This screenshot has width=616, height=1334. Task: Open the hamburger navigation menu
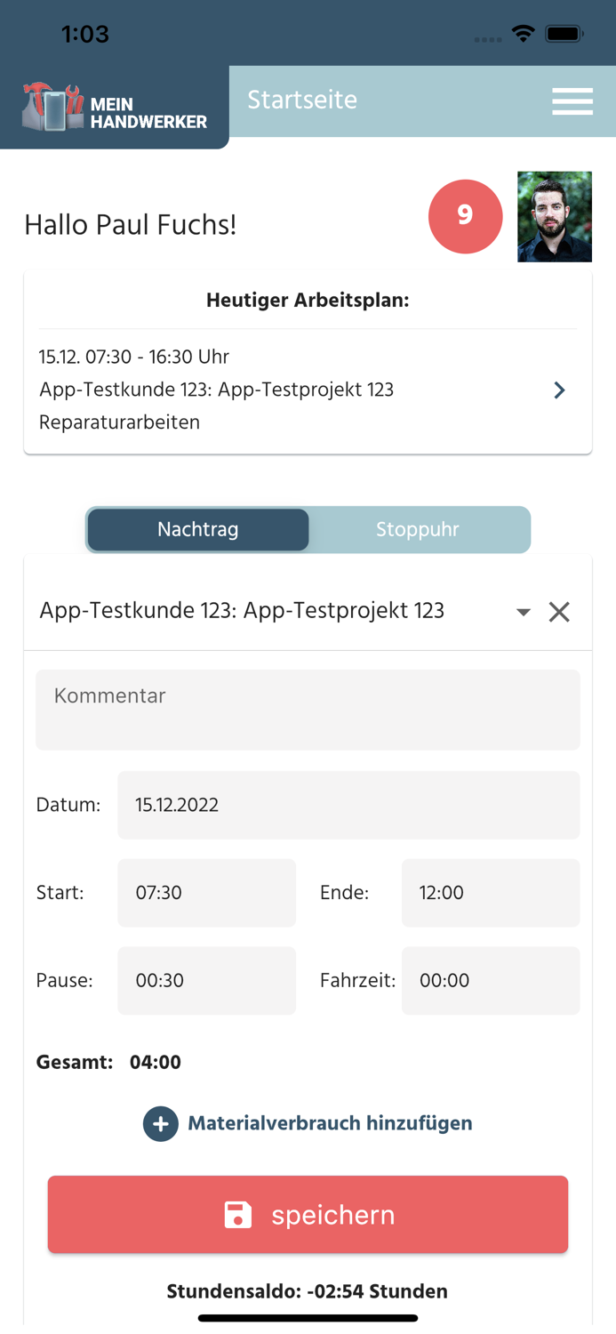[572, 101]
